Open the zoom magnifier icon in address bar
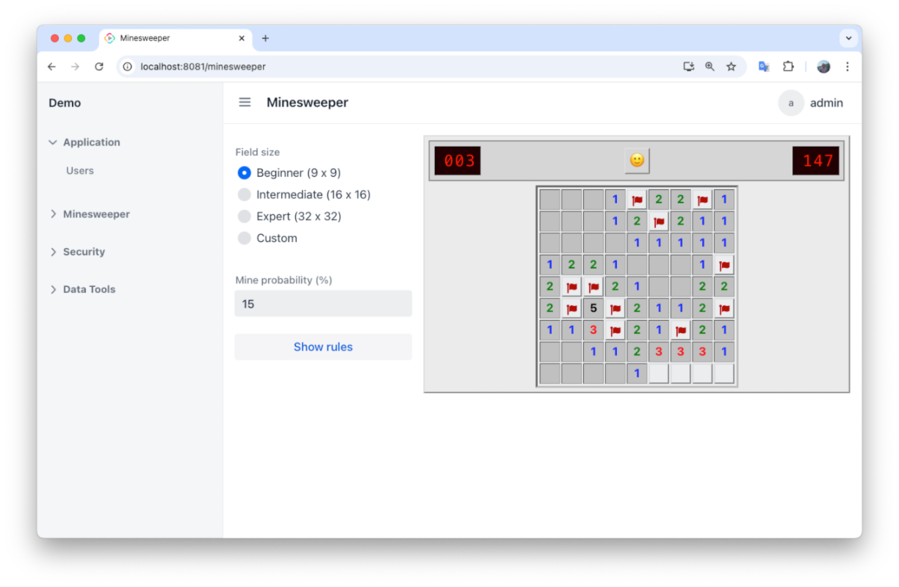 (710, 67)
